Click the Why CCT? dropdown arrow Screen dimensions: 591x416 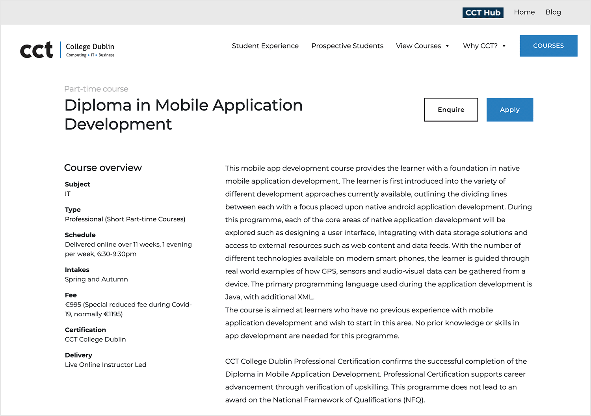click(x=504, y=46)
